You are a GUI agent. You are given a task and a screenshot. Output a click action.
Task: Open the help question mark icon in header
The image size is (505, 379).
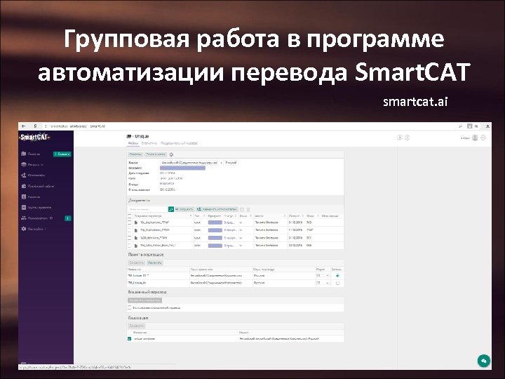click(407, 138)
